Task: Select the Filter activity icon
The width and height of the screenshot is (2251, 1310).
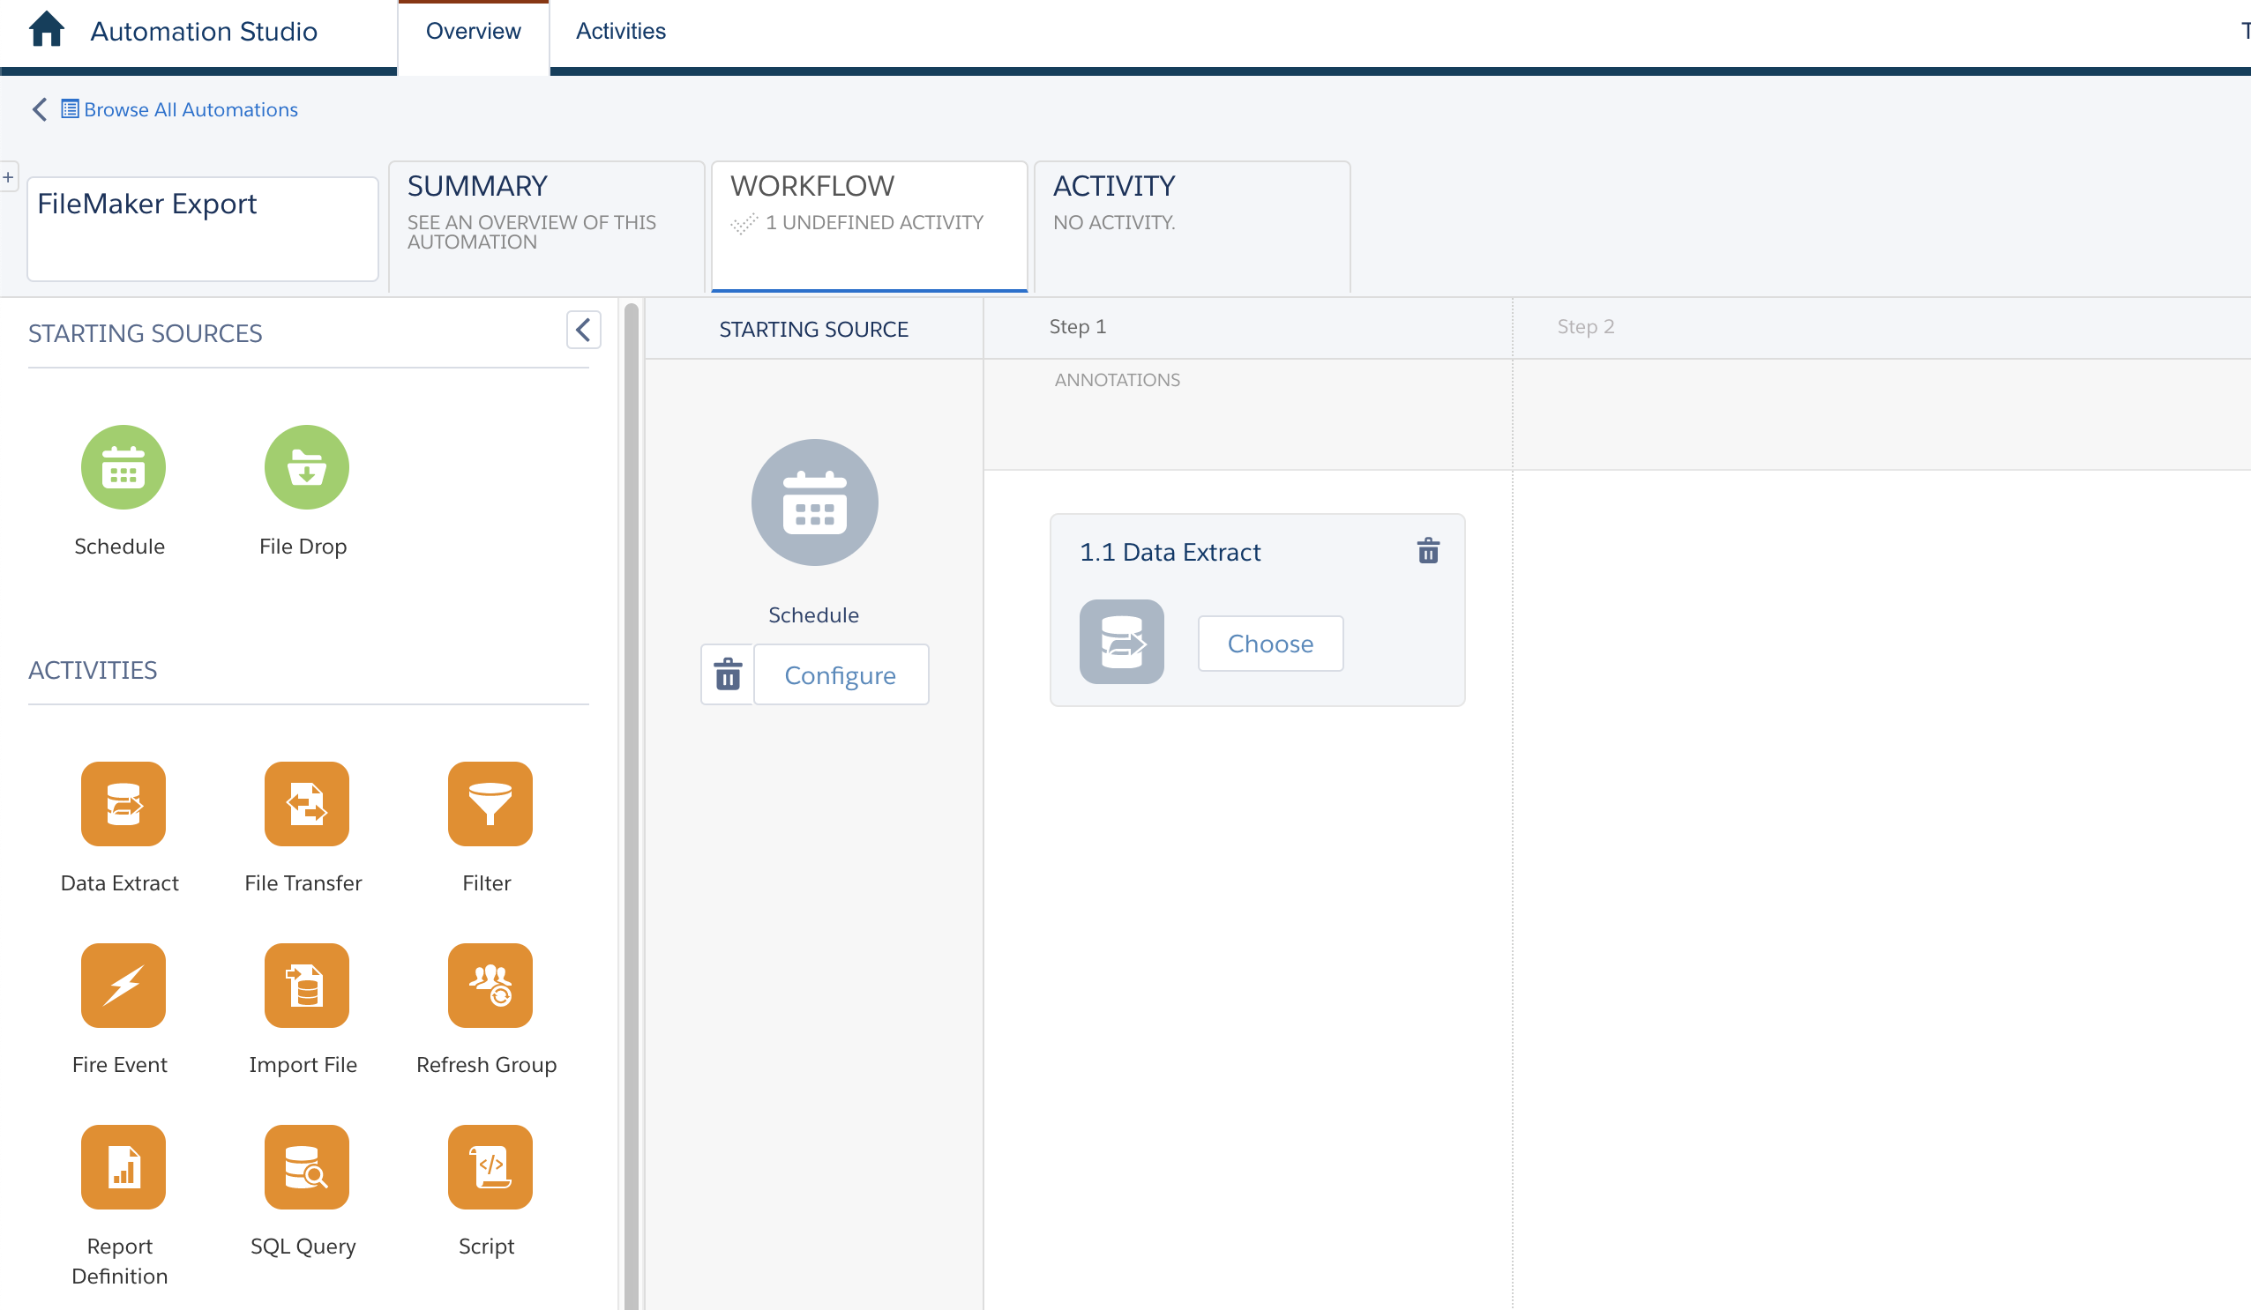Action: (487, 805)
